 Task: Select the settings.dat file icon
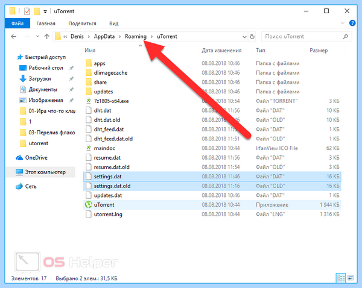89,177
